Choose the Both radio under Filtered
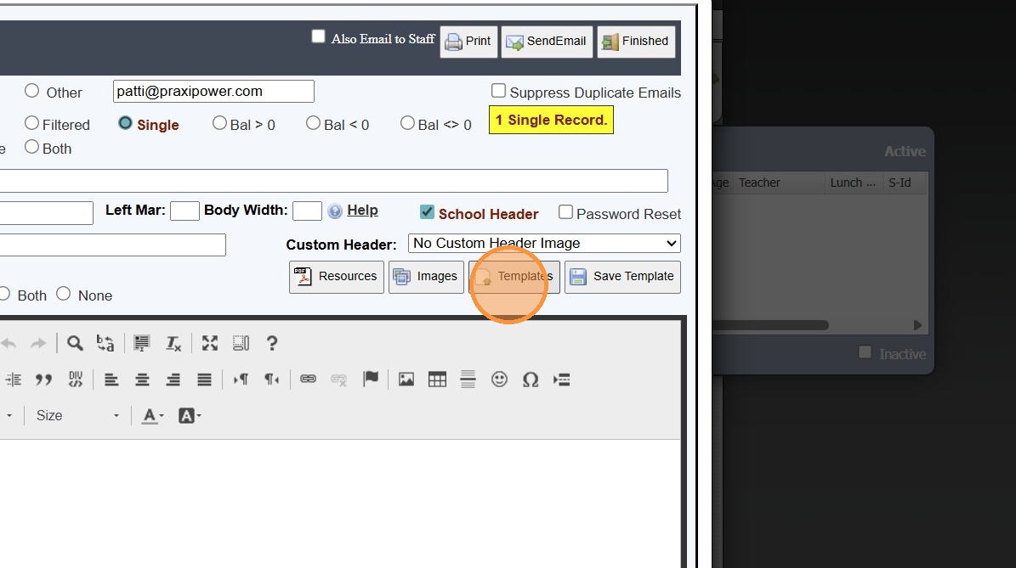This screenshot has height=568, width=1016. (x=31, y=147)
